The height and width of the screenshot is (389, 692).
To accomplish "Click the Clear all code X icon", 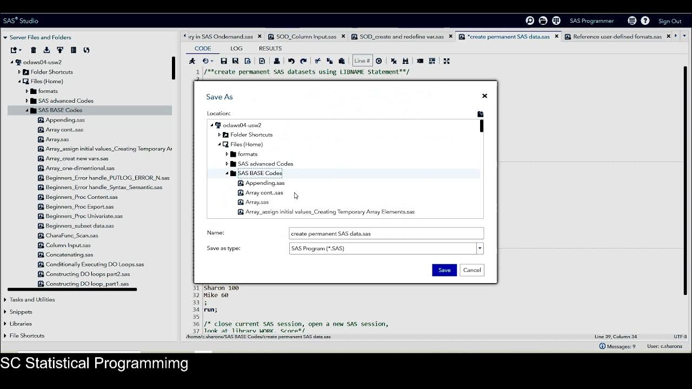I will (394, 61).
